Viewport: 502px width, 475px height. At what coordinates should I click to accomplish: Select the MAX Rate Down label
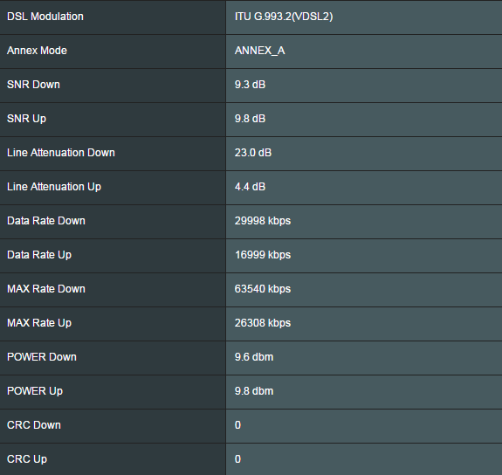pos(46,289)
